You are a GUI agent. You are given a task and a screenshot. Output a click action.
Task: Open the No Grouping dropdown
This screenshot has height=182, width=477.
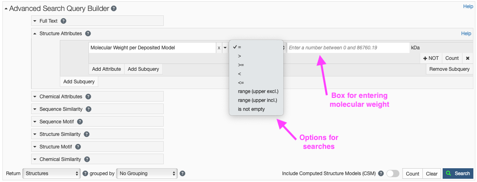147,174
